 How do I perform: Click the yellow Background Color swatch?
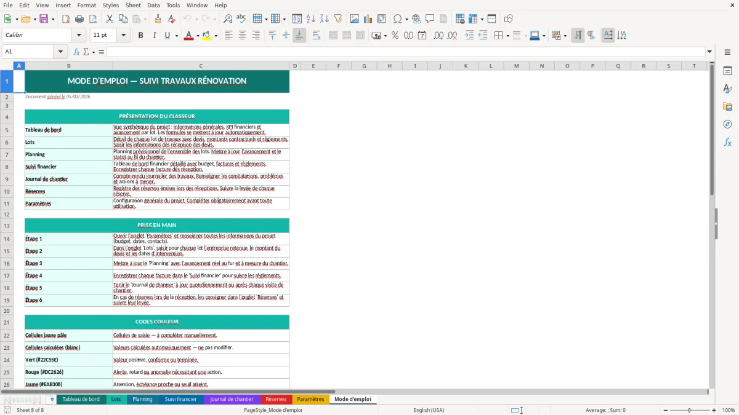click(x=208, y=36)
